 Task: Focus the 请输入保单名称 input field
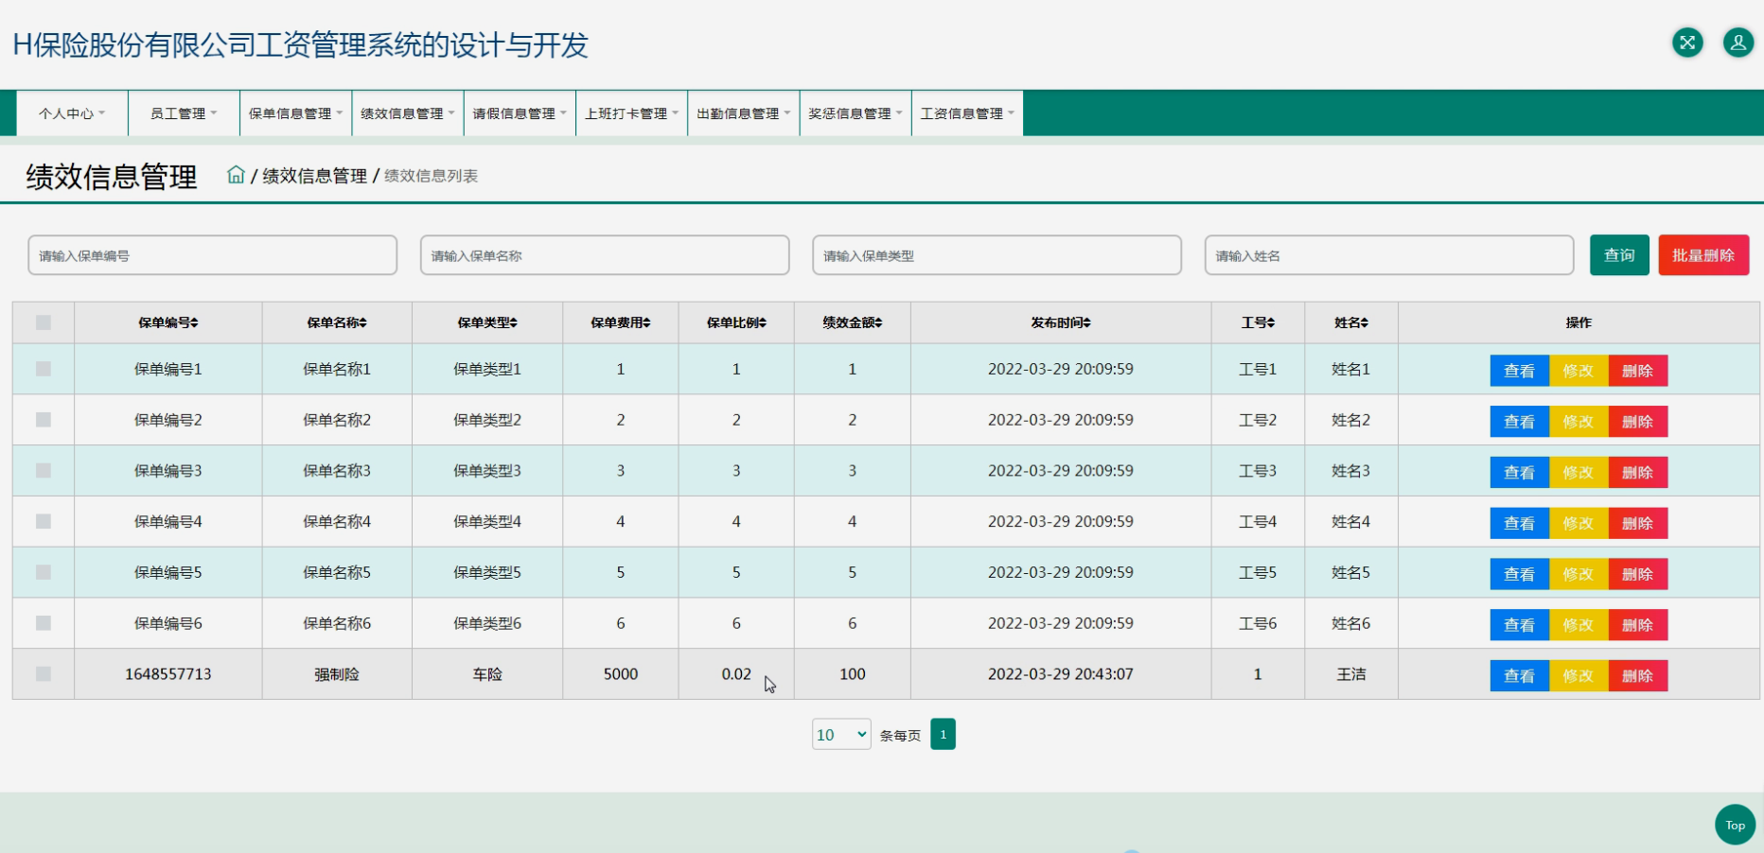pos(605,255)
